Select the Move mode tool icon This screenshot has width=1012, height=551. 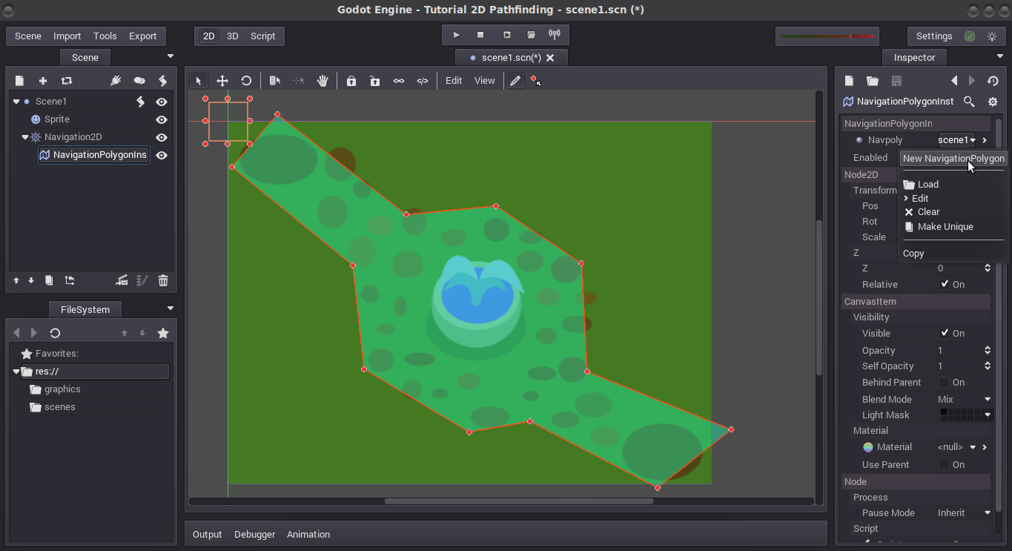coord(222,81)
